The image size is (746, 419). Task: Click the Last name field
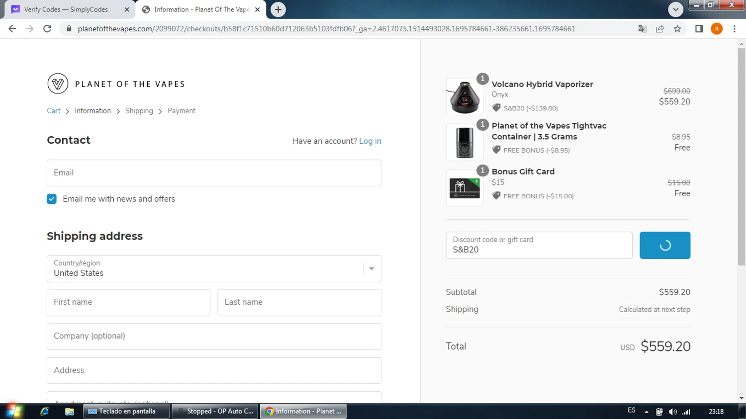pos(299,302)
